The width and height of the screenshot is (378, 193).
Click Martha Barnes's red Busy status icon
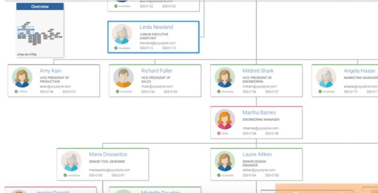(219, 133)
